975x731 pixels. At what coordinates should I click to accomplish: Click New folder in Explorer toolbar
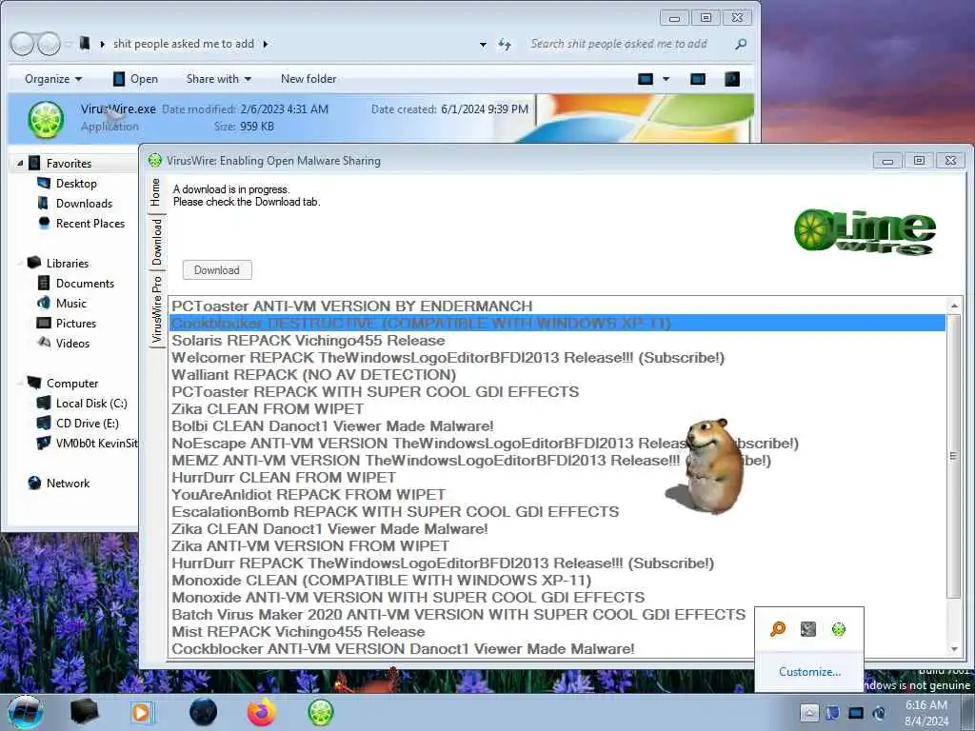pos(308,79)
